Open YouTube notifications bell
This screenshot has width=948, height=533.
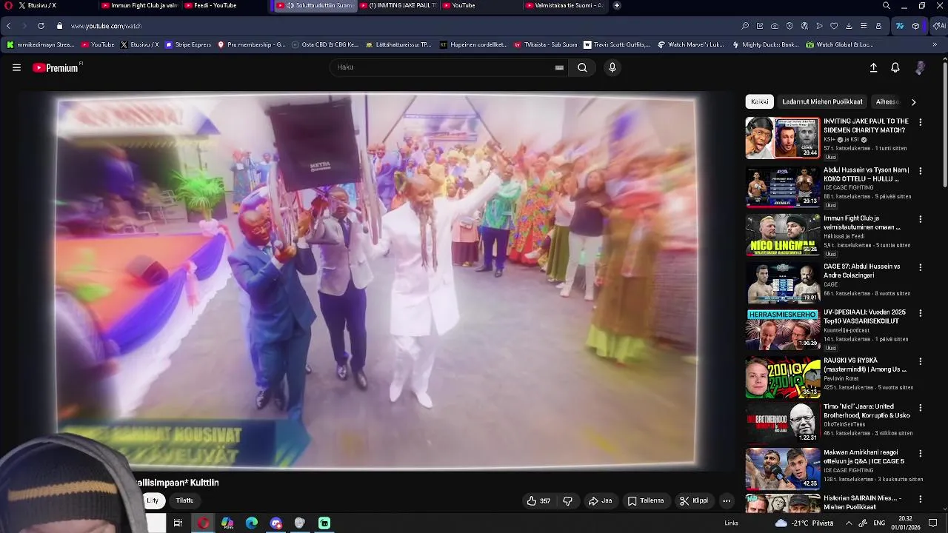895,67
